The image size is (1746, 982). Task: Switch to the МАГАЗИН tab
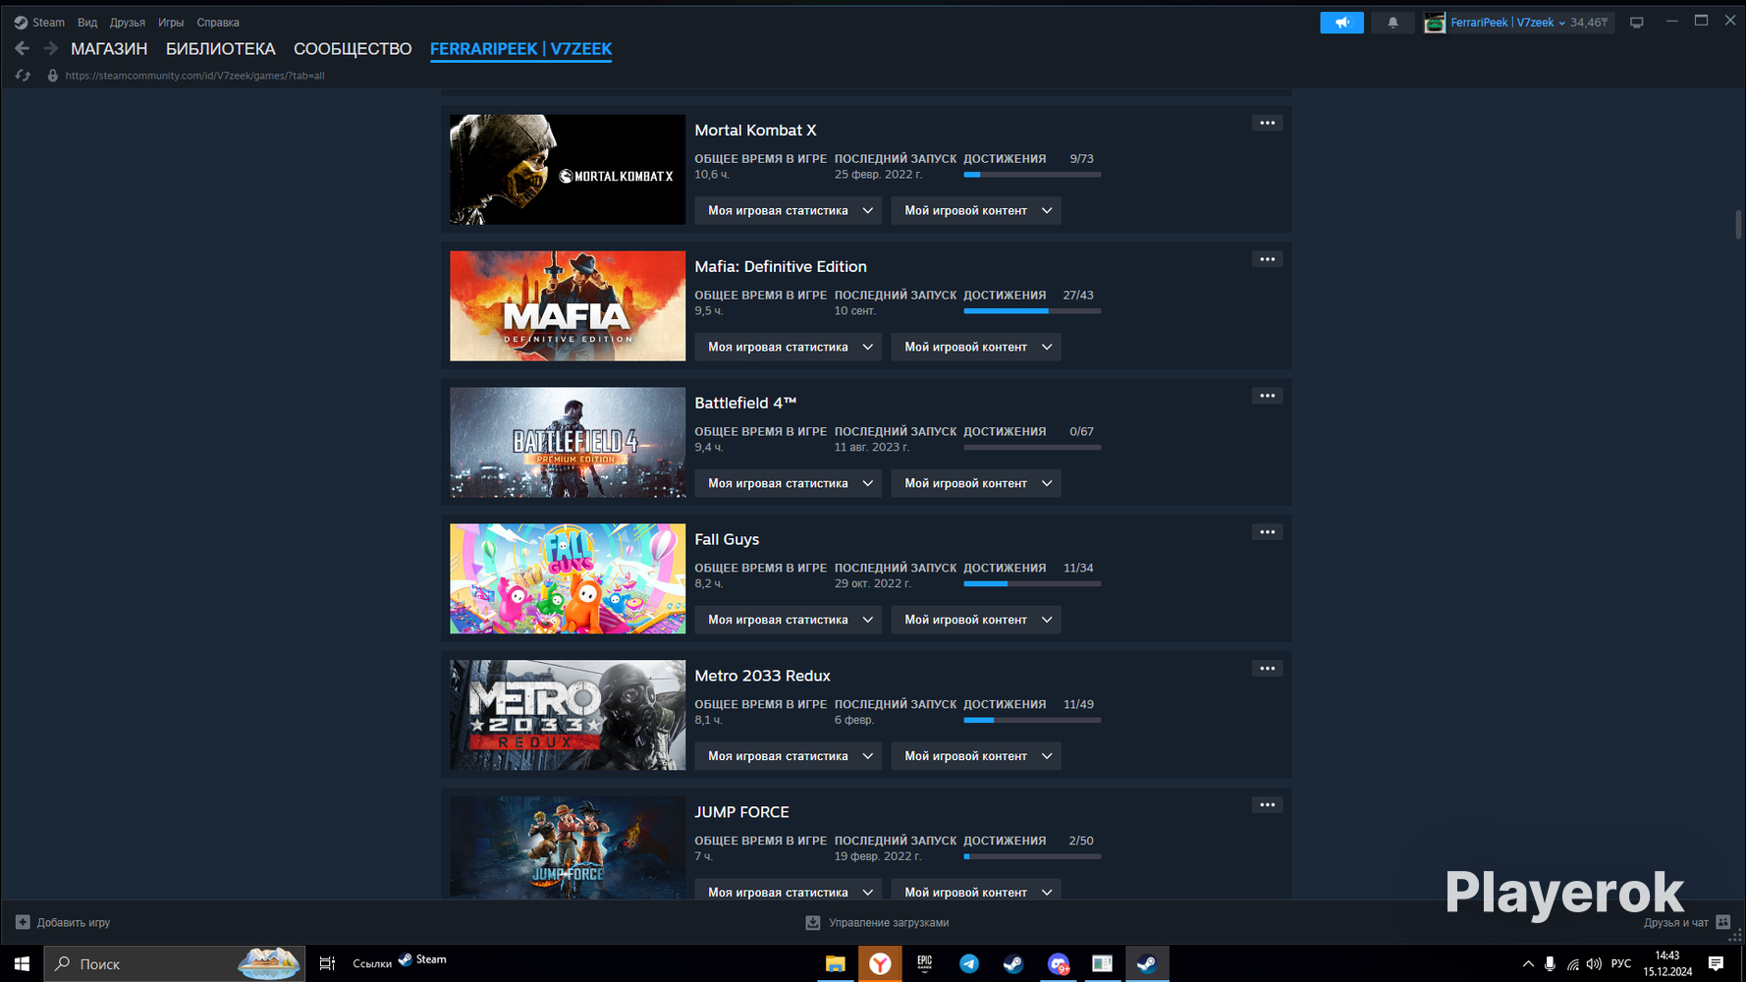[x=109, y=49]
